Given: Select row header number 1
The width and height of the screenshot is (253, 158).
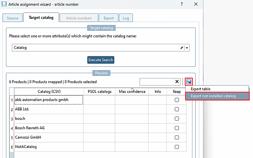Looking at the screenshot, I should point(12,100).
